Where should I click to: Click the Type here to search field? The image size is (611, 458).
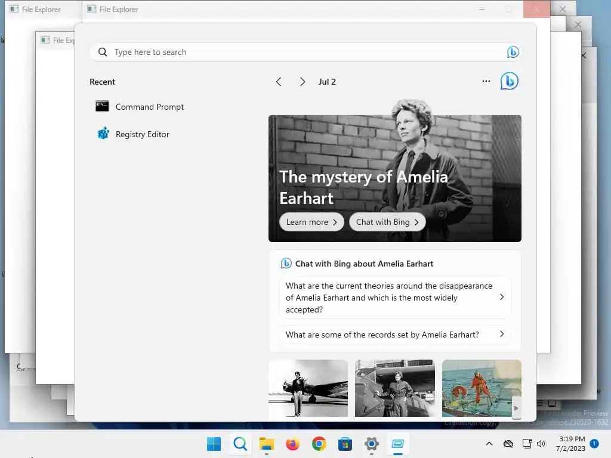tap(305, 52)
